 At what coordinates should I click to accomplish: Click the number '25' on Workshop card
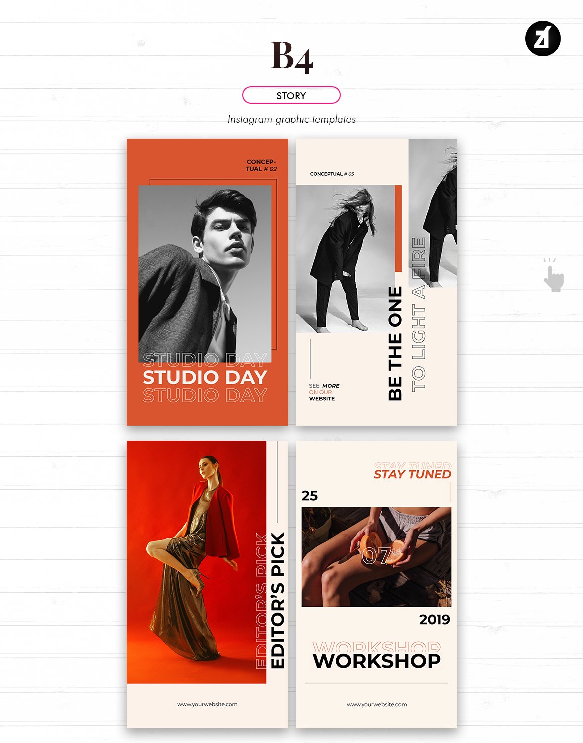pos(309,496)
